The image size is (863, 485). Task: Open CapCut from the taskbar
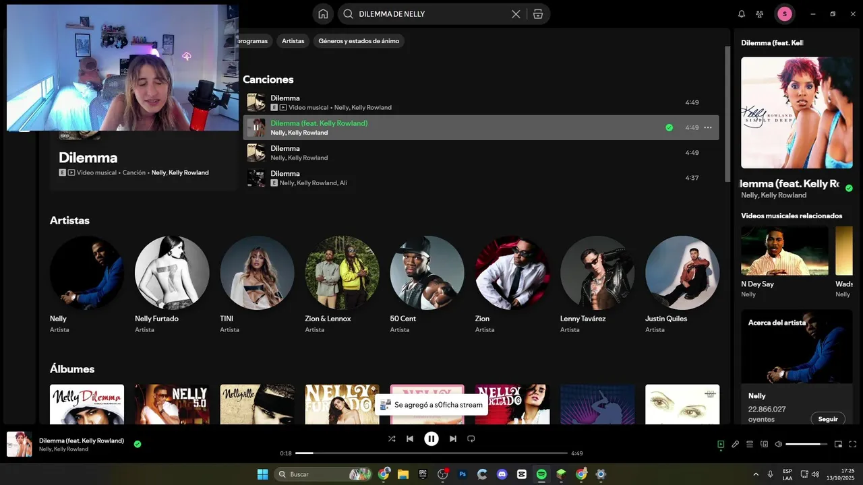521,474
